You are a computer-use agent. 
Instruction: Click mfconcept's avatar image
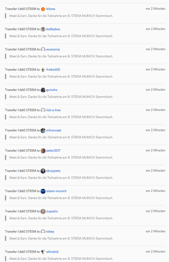(x=43, y=130)
